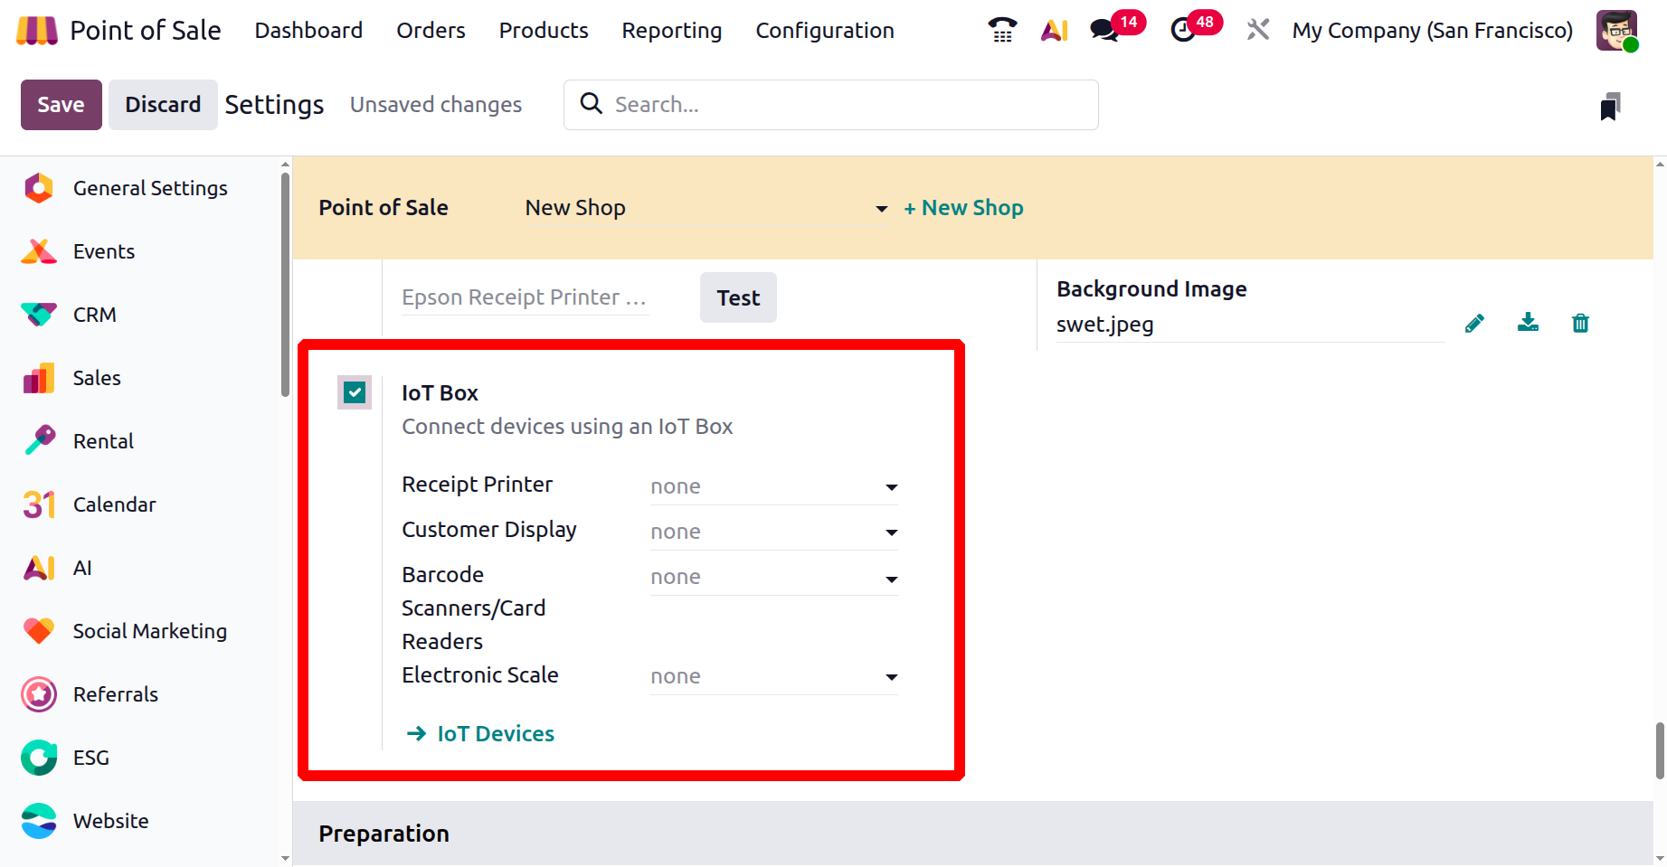
Task: Click the settings Search input field
Action: (x=841, y=105)
